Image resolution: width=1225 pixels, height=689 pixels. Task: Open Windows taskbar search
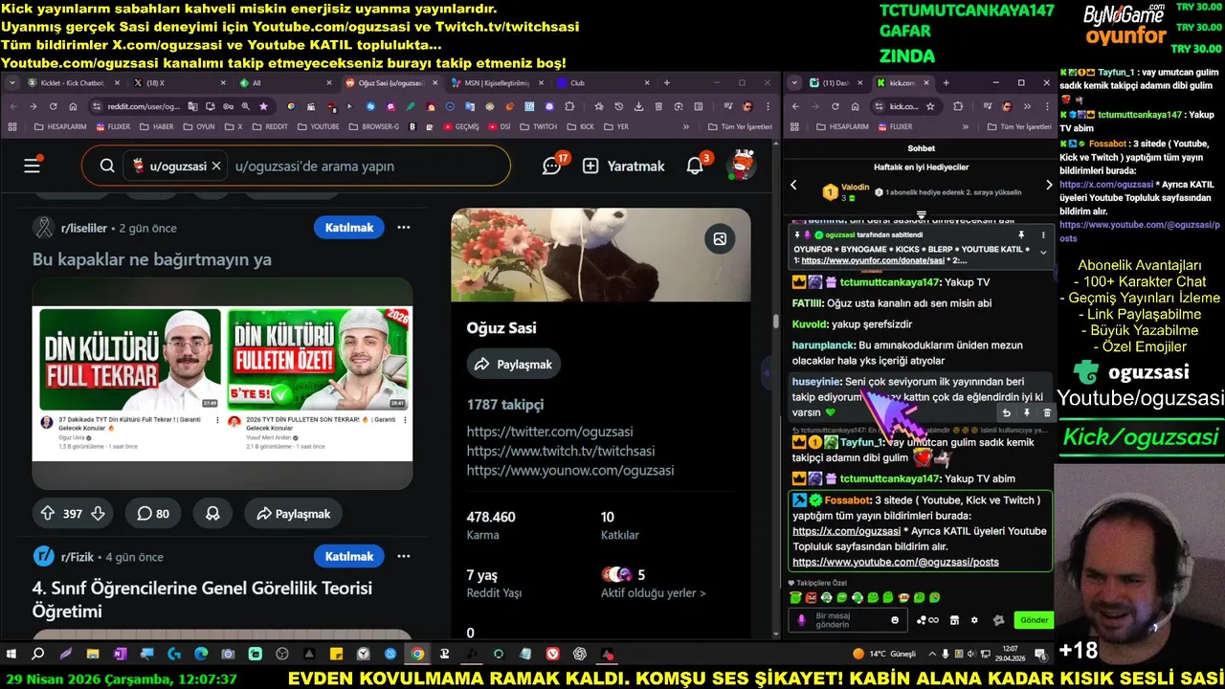coord(38,655)
